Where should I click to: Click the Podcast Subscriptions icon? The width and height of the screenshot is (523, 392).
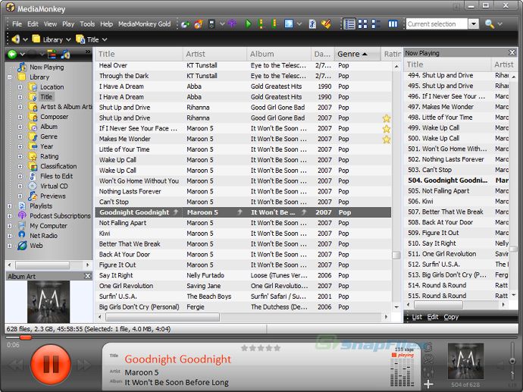[22, 215]
